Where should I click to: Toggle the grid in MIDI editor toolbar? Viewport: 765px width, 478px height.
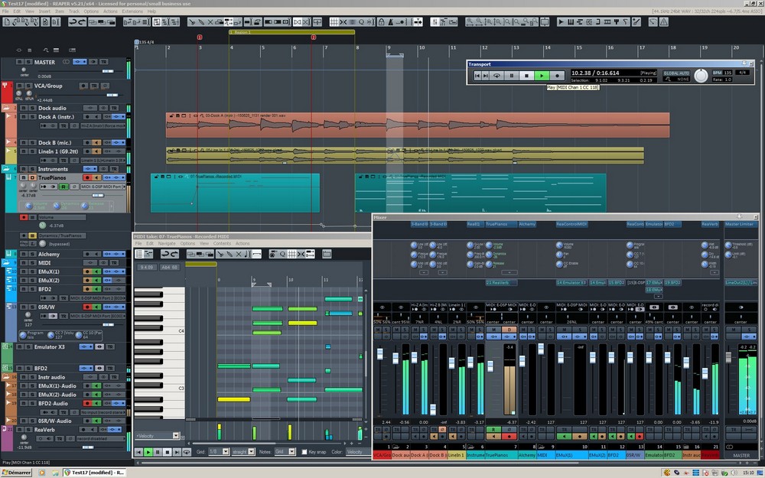tap(291, 254)
